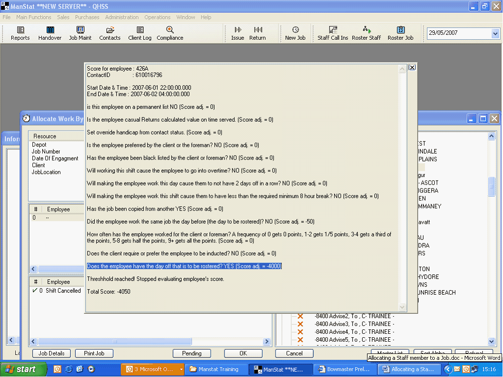Click the Roster Staff icon

366,33
